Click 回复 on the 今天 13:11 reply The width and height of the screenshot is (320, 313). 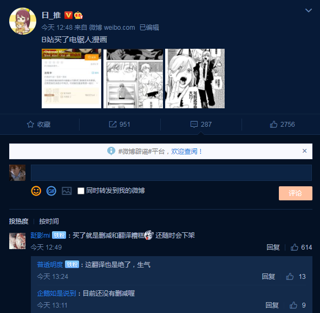(x=272, y=305)
